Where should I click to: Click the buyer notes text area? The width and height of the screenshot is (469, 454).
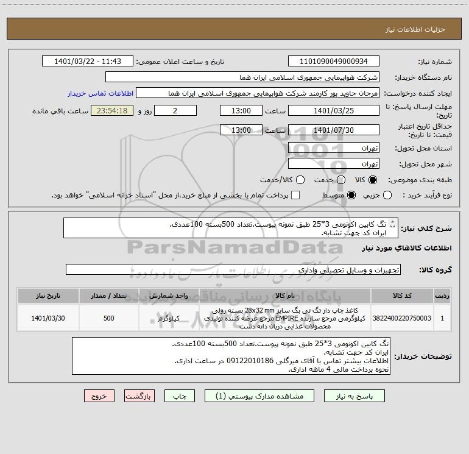pyautogui.click(x=231, y=356)
